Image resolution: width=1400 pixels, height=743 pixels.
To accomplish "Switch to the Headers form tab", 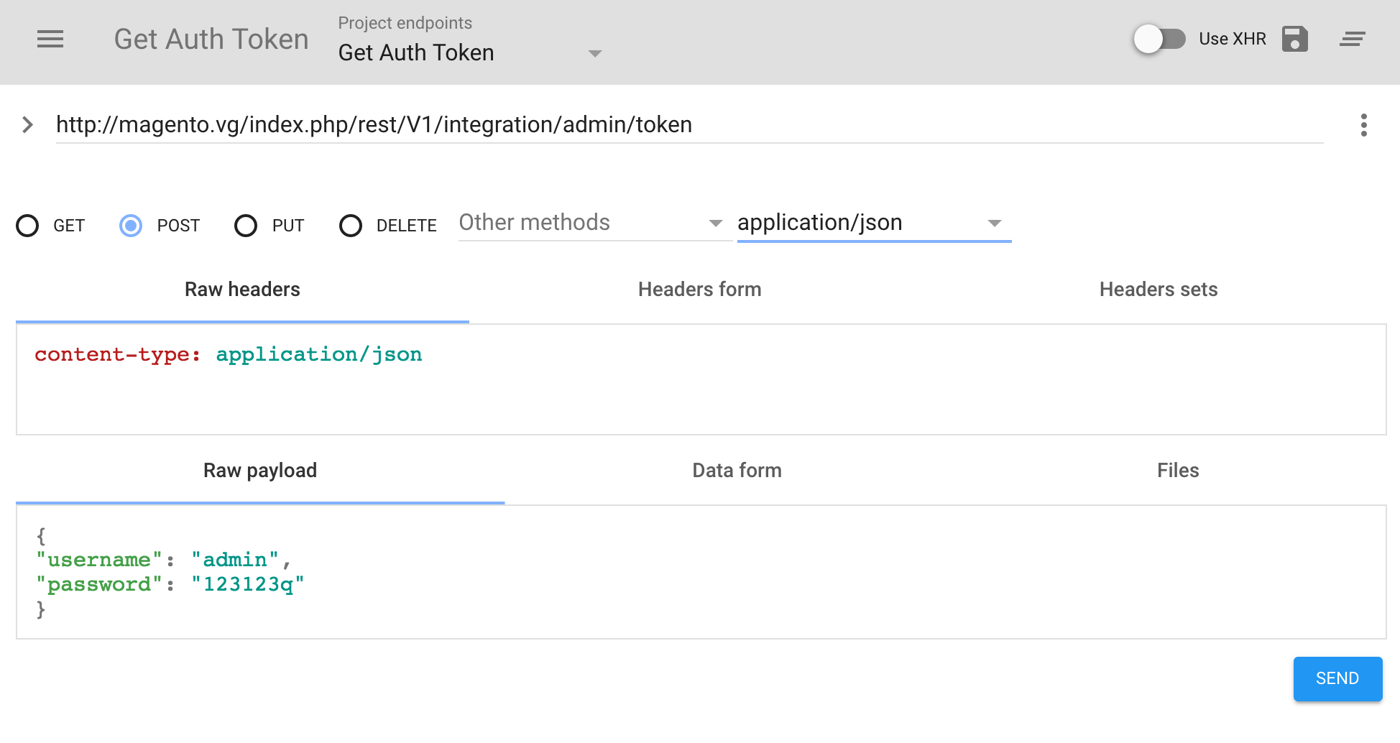I will point(699,290).
